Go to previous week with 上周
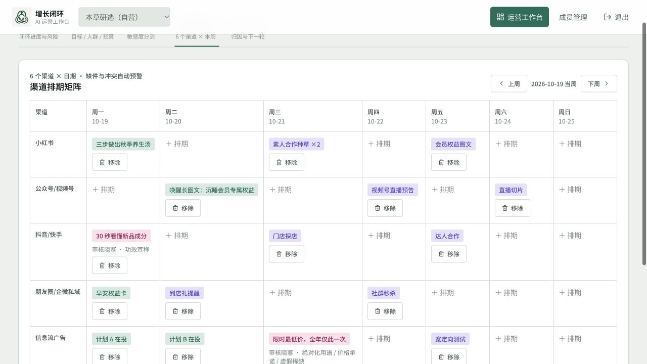The height and width of the screenshot is (364, 647). click(x=509, y=84)
